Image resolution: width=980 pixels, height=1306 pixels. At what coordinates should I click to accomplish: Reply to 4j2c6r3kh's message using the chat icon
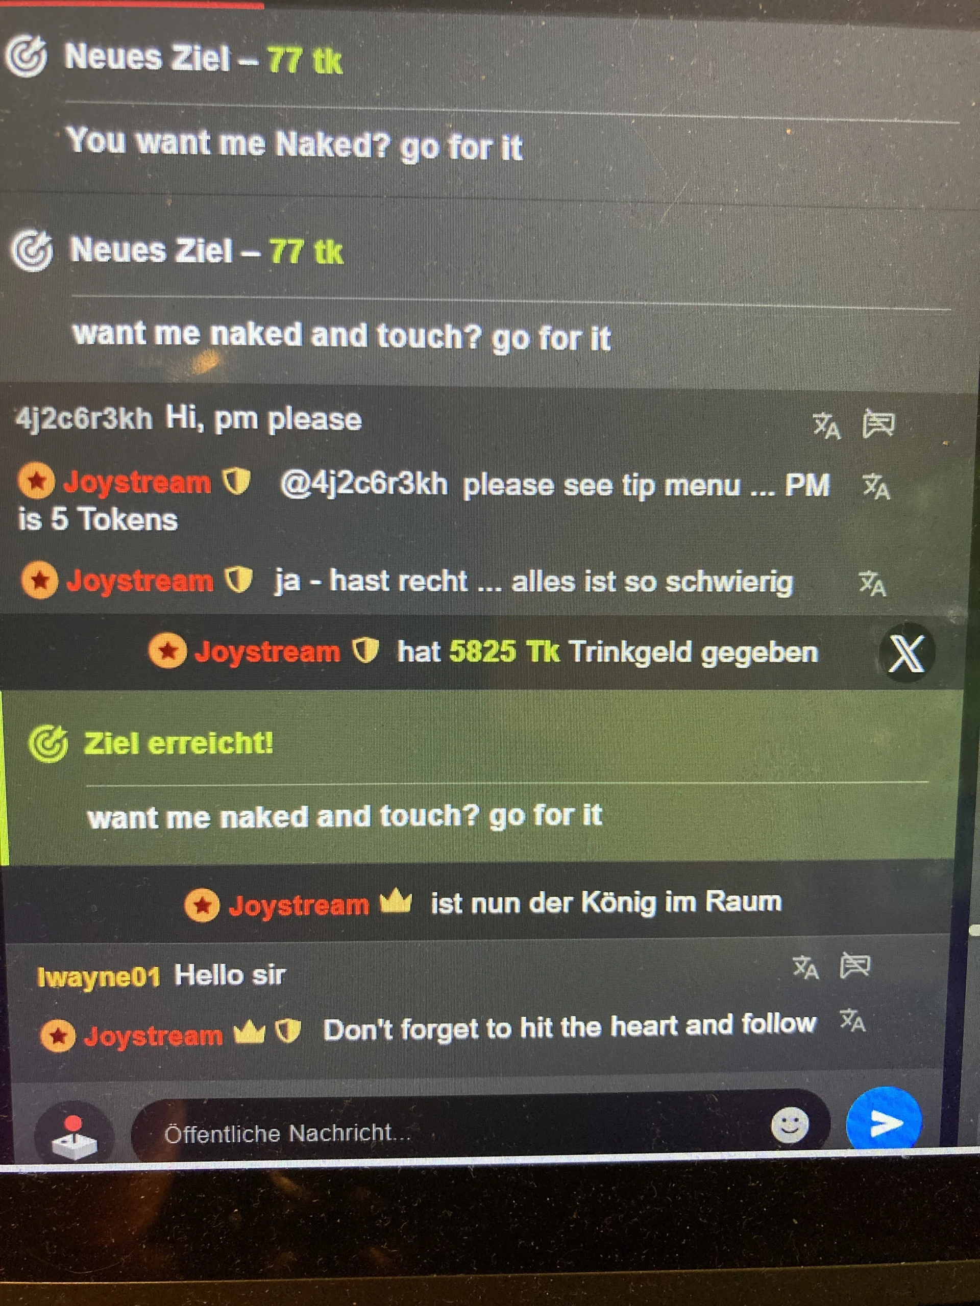tap(878, 423)
